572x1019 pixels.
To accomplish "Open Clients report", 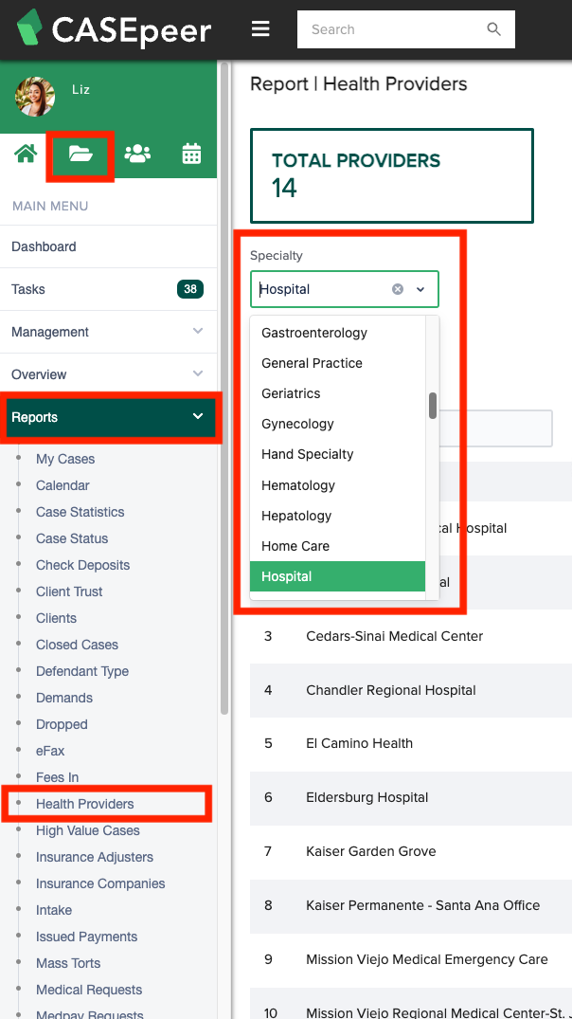I will 56,619.
